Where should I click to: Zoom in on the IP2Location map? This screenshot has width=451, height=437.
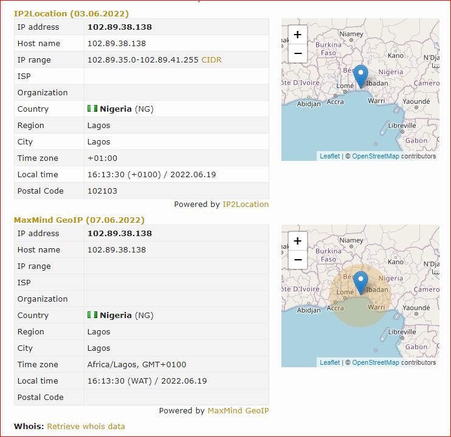tap(298, 35)
